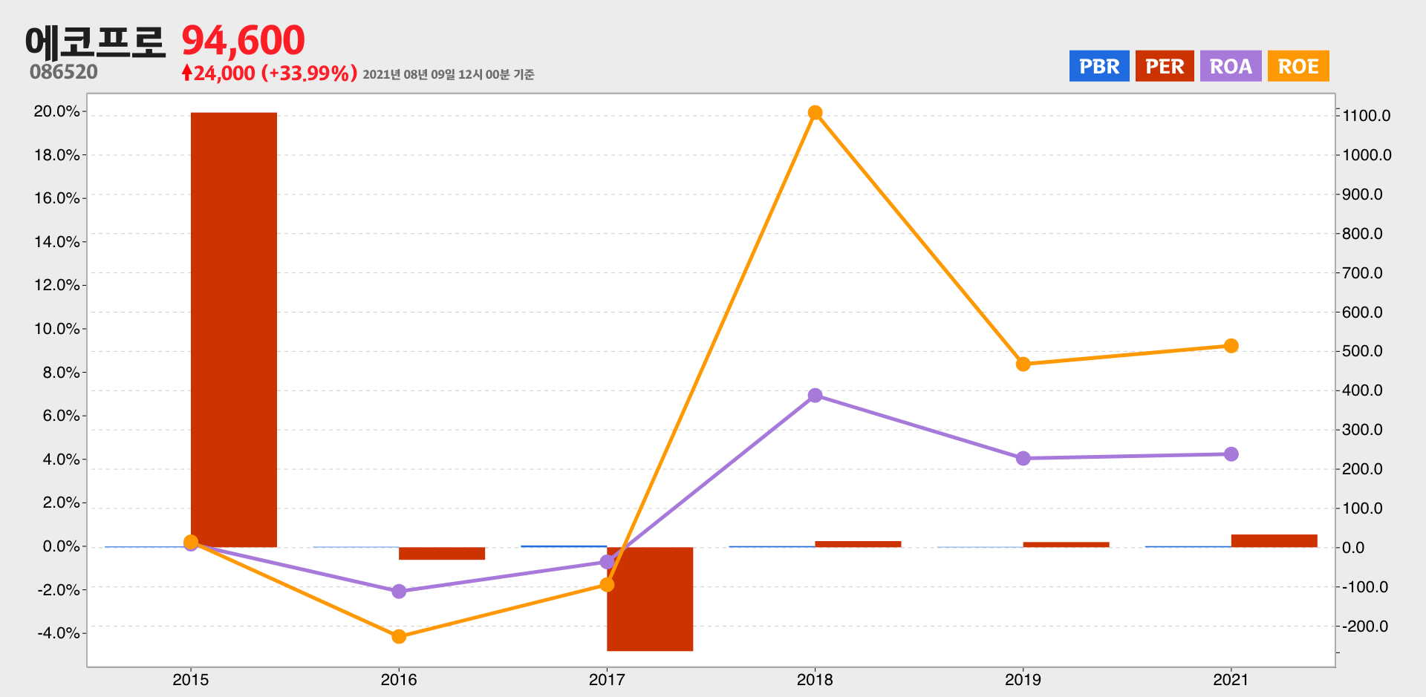1426x697 pixels.
Task: Click the 500.0 right axis label
Action: point(1362,351)
